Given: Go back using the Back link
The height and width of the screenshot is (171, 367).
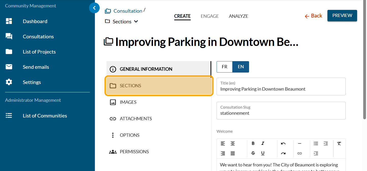Looking at the screenshot, I should (x=313, y=16).
